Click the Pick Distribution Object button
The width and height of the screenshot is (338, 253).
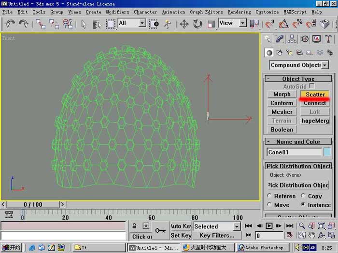[298, 185]
